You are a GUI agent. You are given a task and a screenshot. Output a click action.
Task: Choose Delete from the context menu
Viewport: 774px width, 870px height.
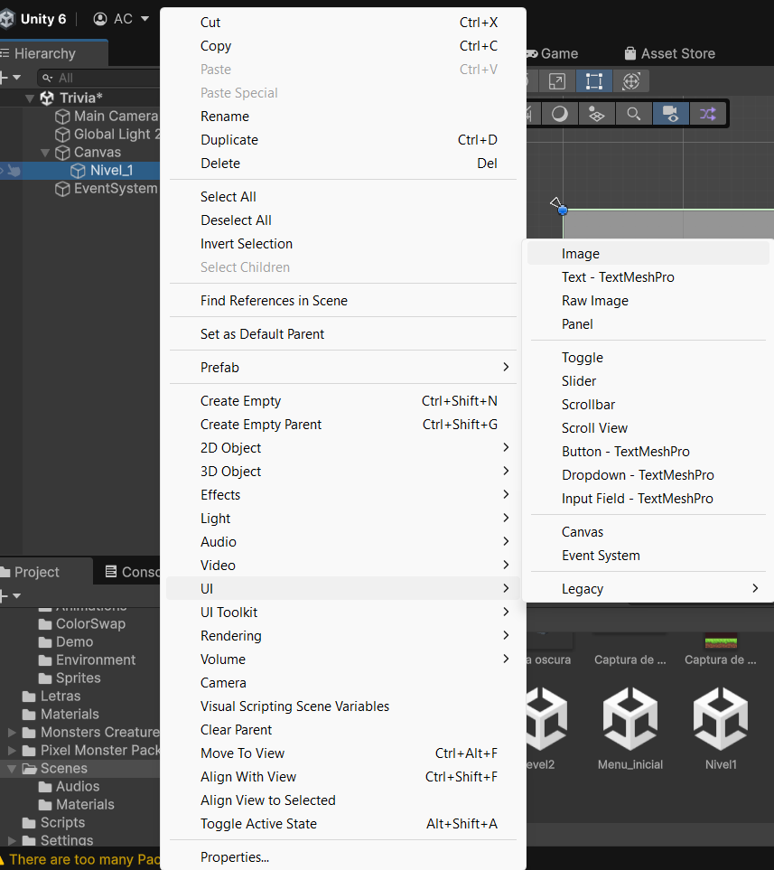343,164
